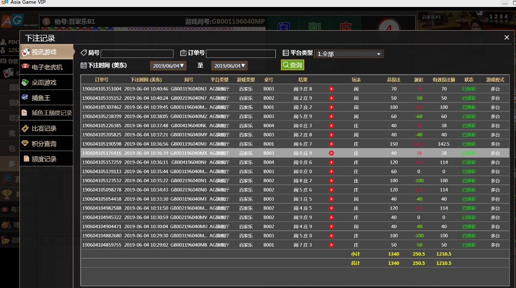Click the 小计 subtotal label

355,254
